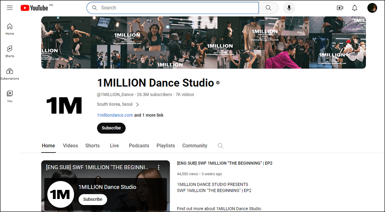Open the Podcasts tab
Screen dimensions: 385x212
pos(139,146)
